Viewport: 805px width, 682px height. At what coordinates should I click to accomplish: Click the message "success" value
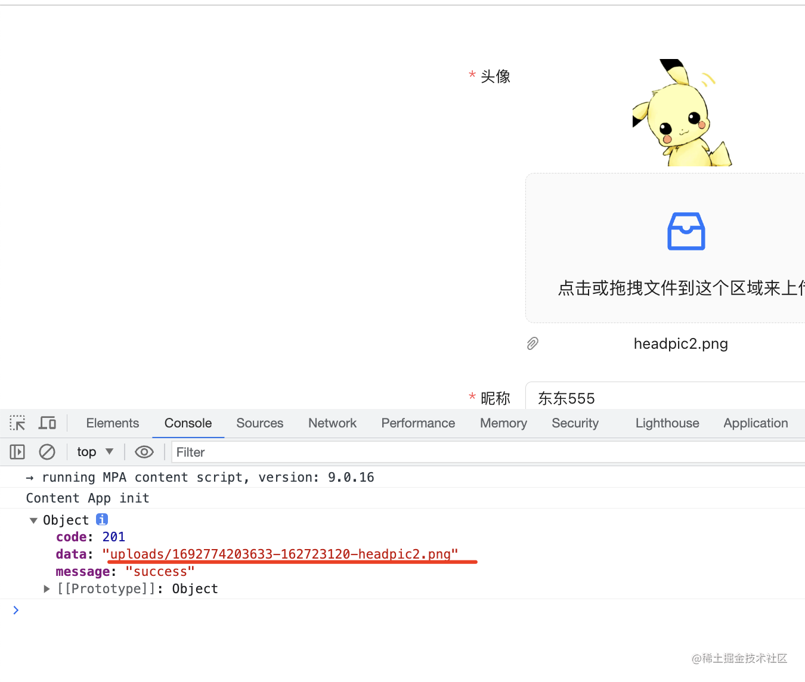(x=160, y=572)
